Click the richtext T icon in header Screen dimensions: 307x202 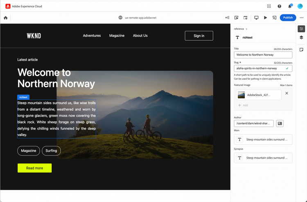pyautogui.click(x=237, y=38)
